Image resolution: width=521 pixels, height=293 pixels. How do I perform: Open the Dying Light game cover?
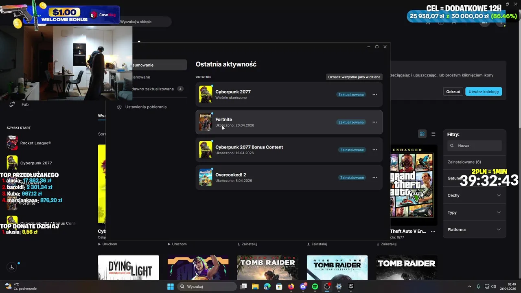click(x=129, y=268)
